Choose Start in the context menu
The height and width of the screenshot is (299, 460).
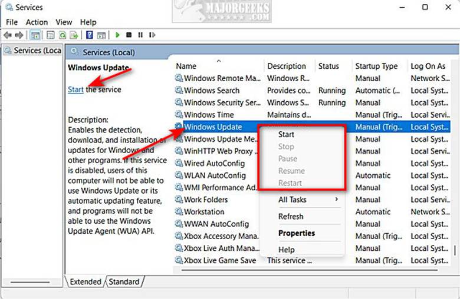click(x=302, y=134)
